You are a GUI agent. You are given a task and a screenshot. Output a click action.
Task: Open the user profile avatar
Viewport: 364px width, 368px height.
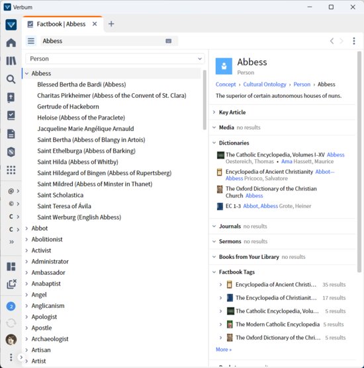pos(11,340)
